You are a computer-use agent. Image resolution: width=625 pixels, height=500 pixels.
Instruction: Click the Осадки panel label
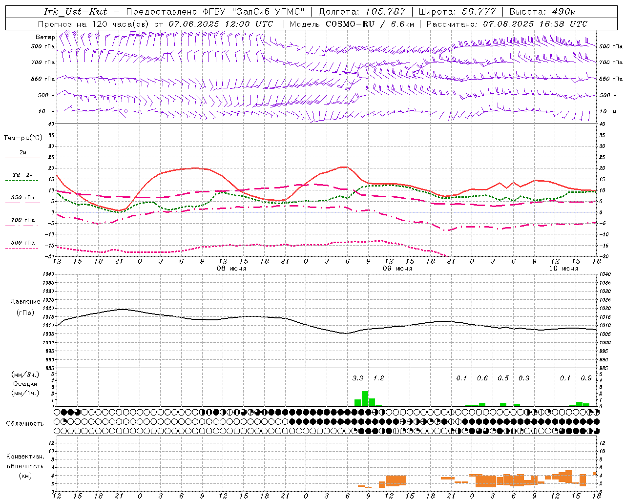coord(25,384)
